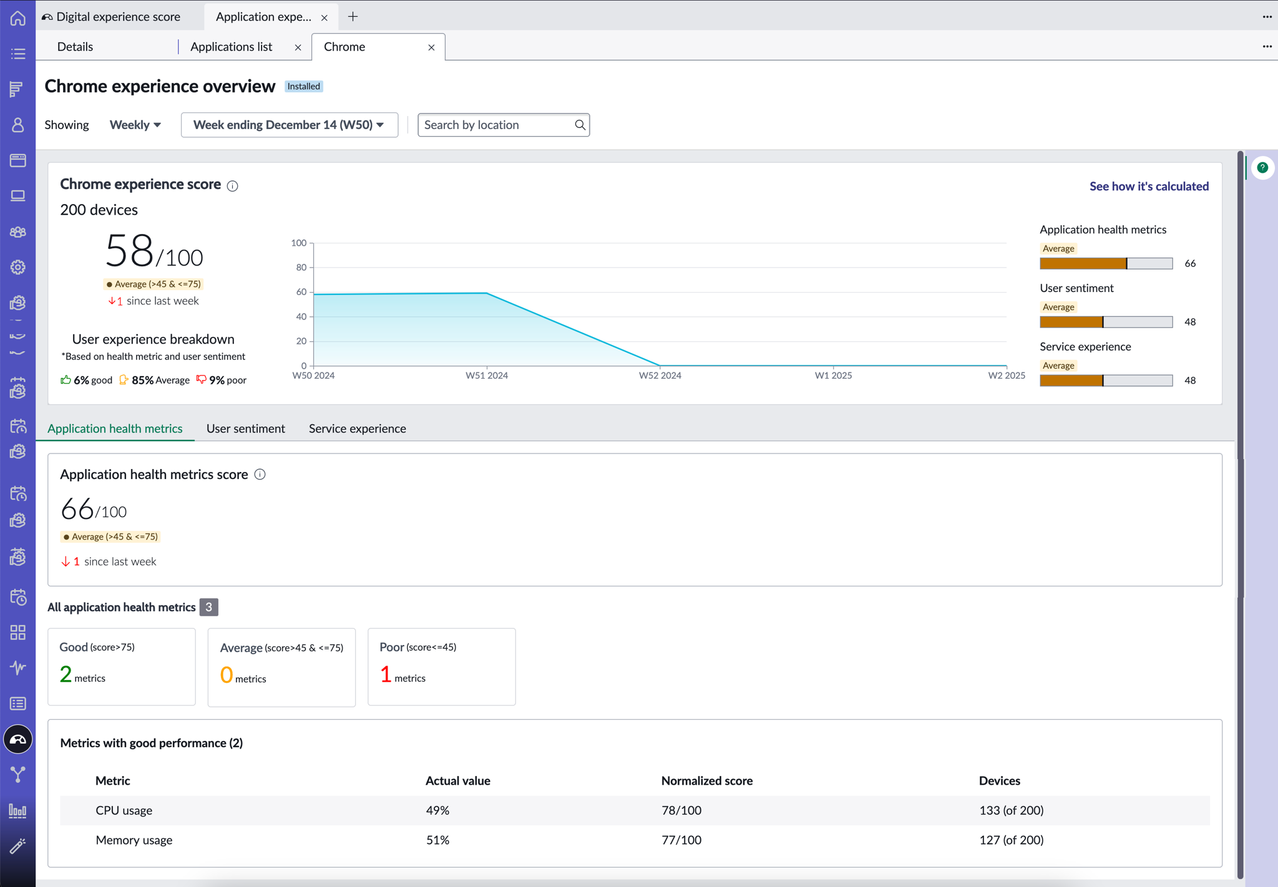The image size is (1278, 887).
Task: Click the thumbs-down icon beside 9% poor
Action: tap(201, 379)
